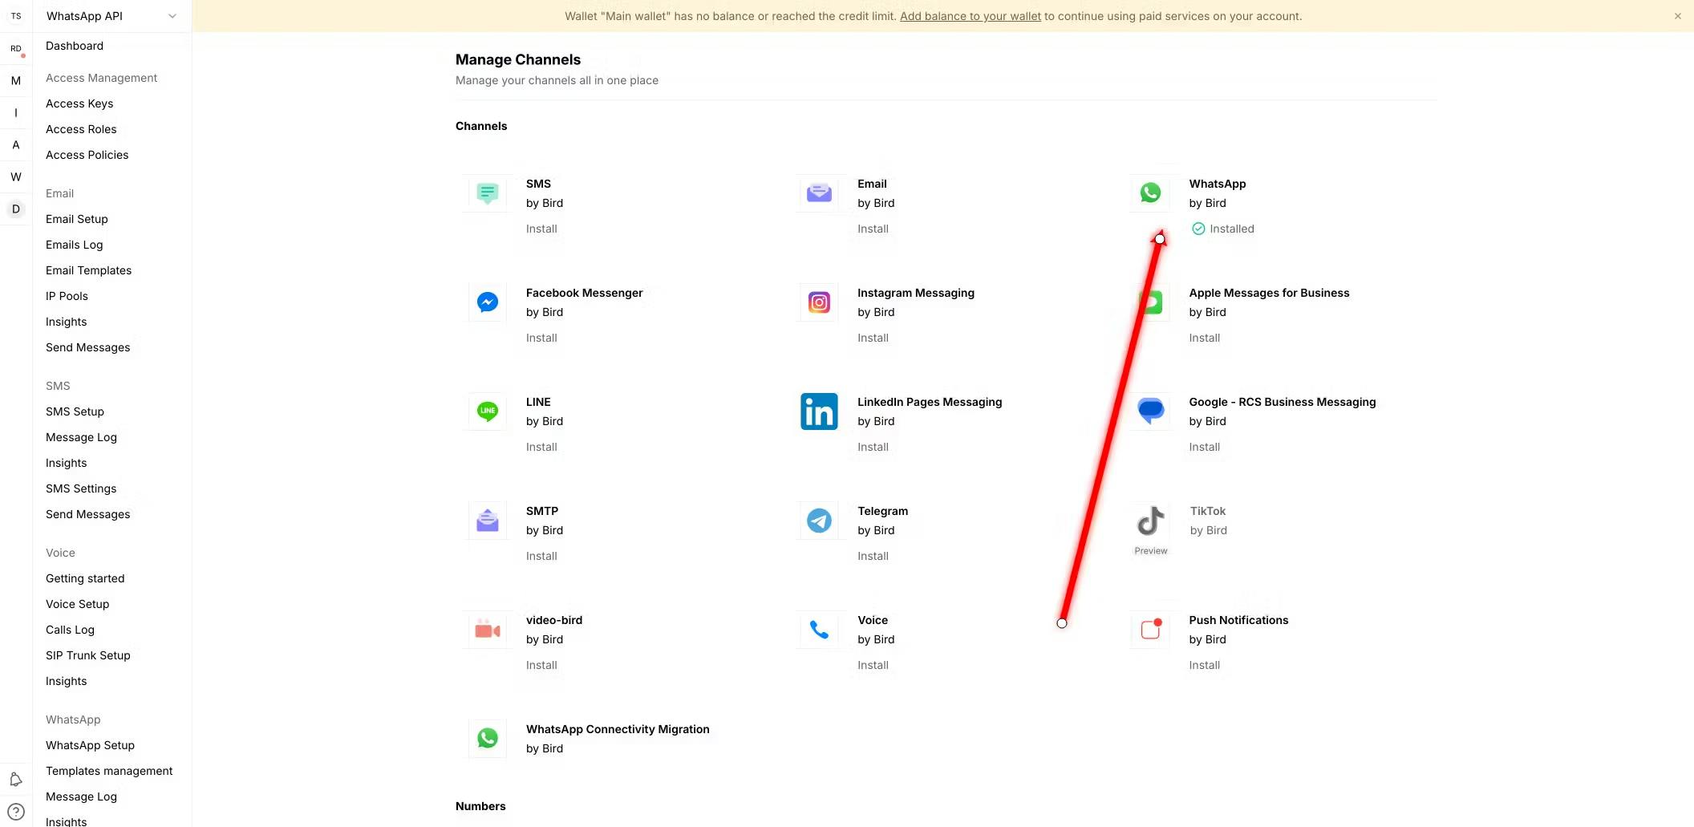Open Dashboard in the sidebar
Image resolution: width=1694 pixels, height=827 pixels.
(75, 46)
